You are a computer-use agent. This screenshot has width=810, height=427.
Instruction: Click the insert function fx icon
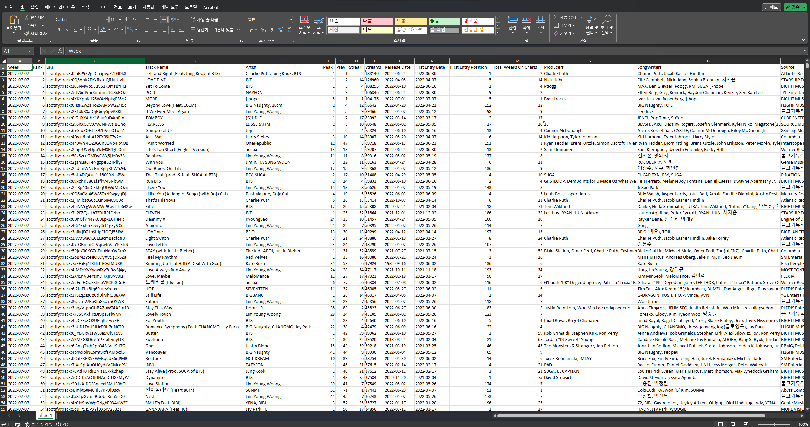coord(60,51)
